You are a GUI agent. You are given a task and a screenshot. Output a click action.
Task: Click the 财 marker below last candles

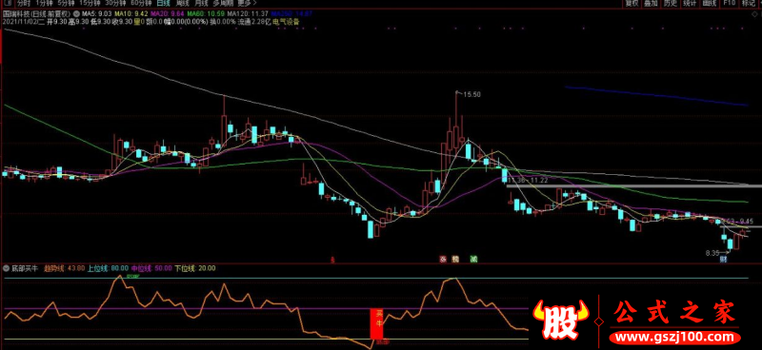(x=723, y=260)
